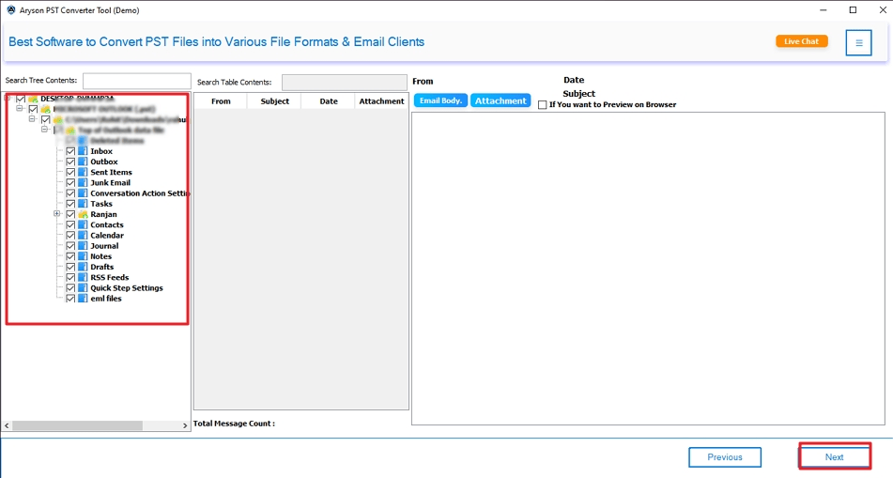The image size is (893, 478).
Task: Open Live Chat
Action: 801,41
